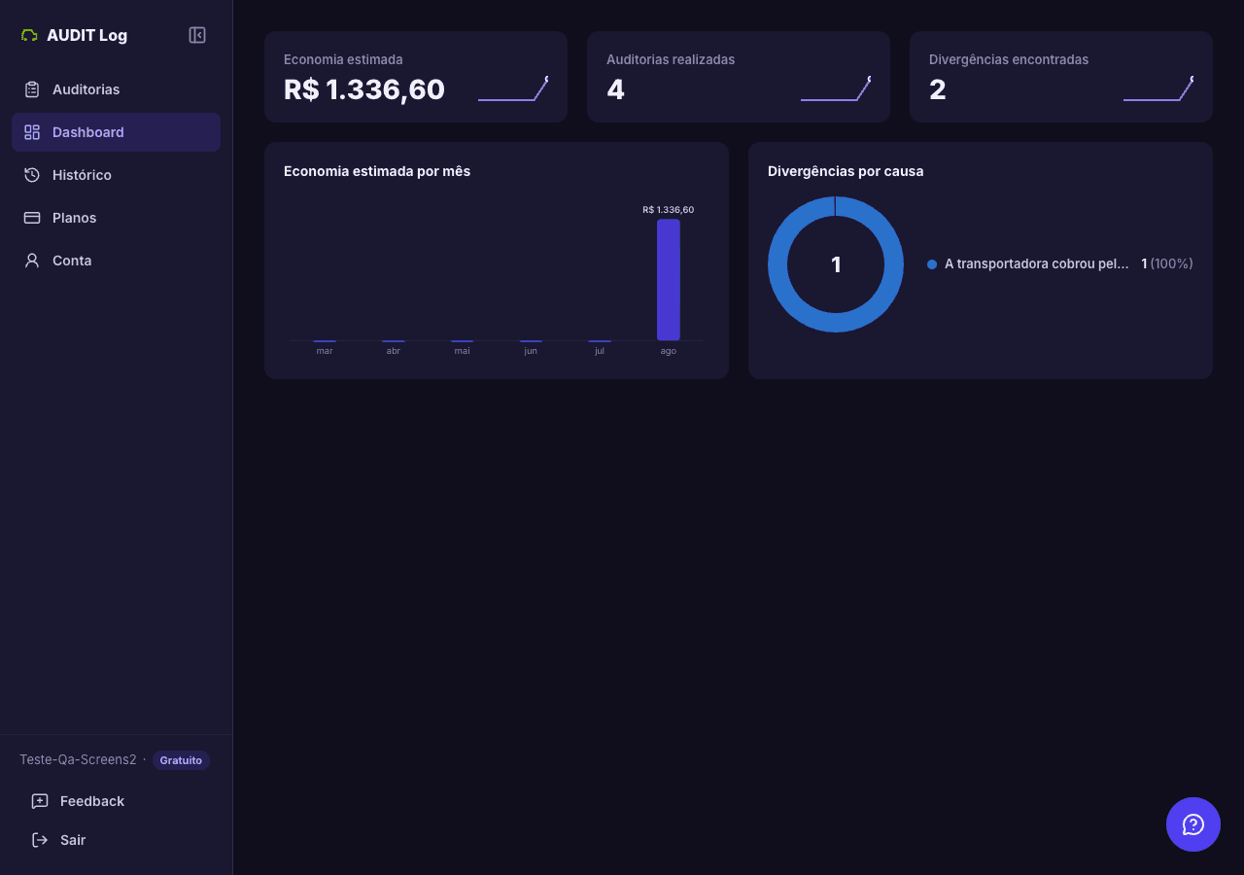Screen dimensions: 1244x875
Task: Click the 'R$ 1.336,60' bar label
Action: pyautogui.click(x=669, y=210)
